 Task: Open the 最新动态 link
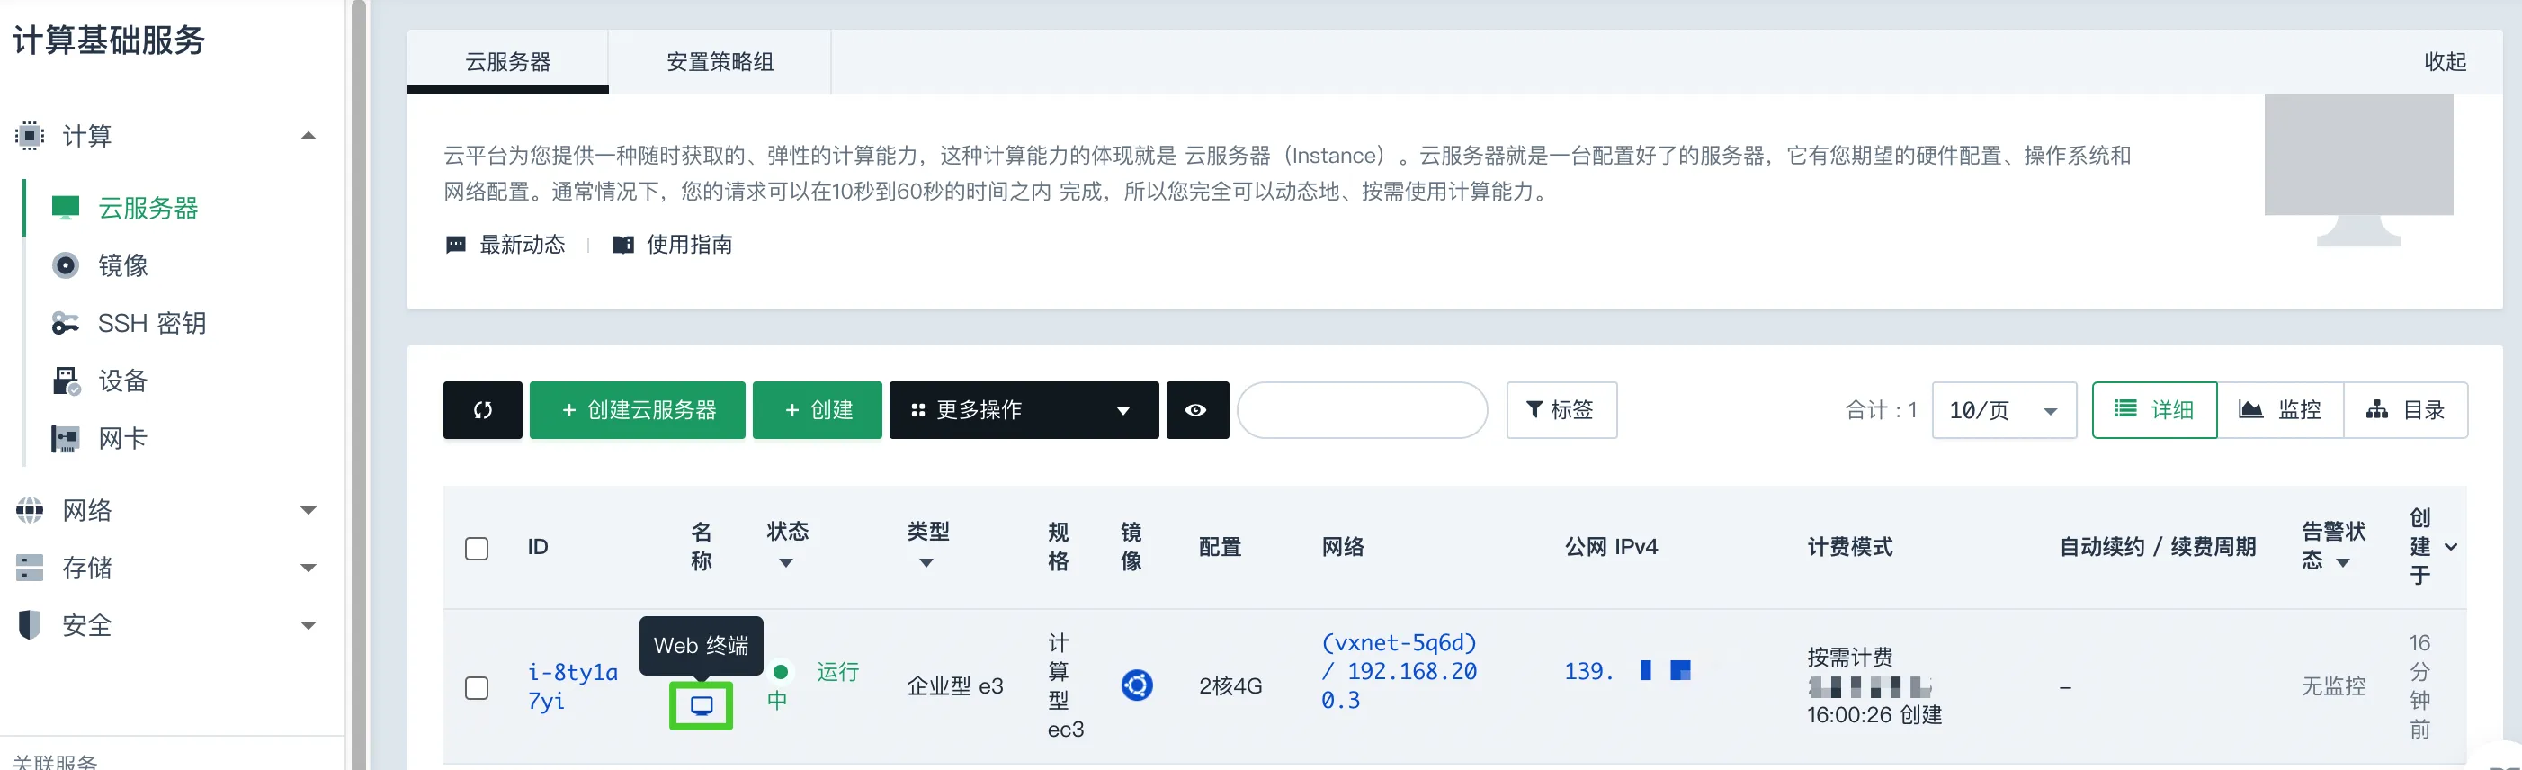point(522,245)
